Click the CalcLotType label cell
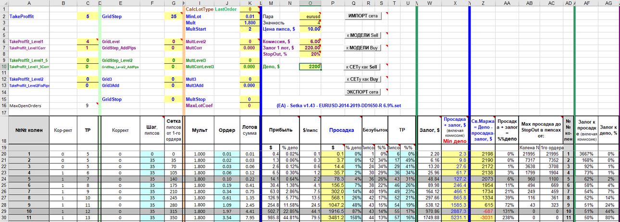 (199, 9)
